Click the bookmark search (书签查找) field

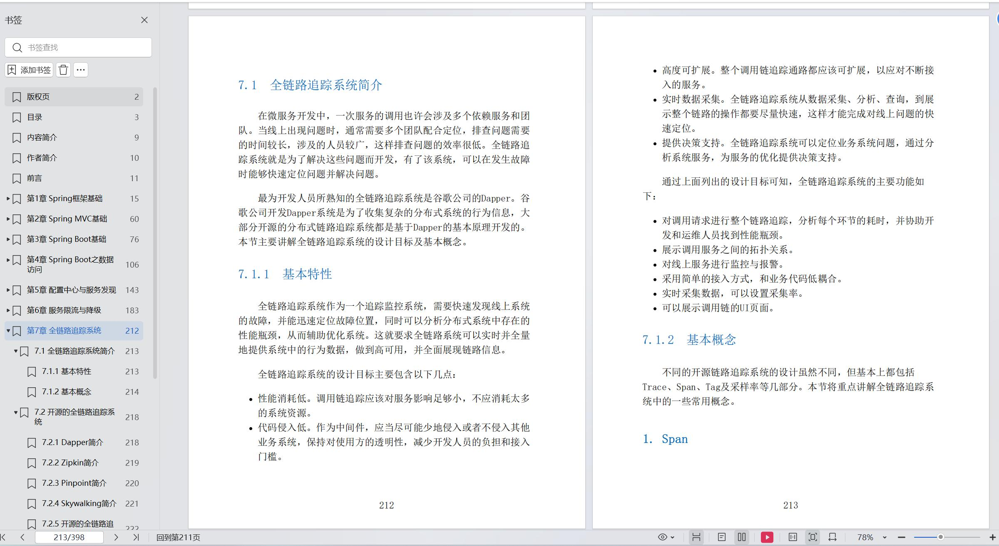pyautogui.click(x=83, y=47)
